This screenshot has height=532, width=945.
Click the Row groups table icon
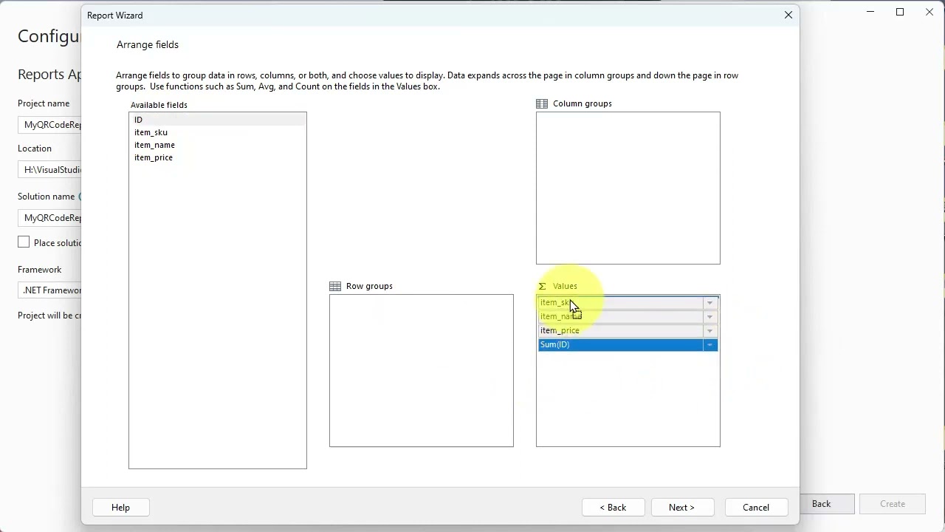click(x=335, y=287)
